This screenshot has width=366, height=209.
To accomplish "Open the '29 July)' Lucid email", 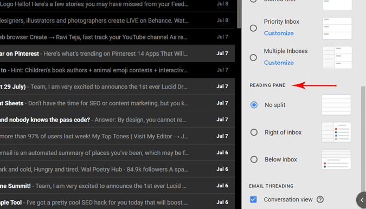I will 118,86.
